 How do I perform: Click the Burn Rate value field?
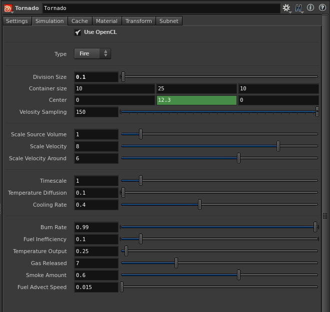point(96,227)
